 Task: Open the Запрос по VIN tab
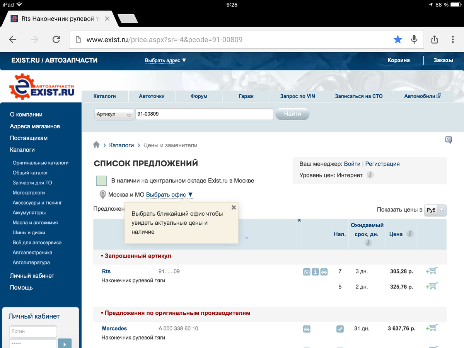298,96
